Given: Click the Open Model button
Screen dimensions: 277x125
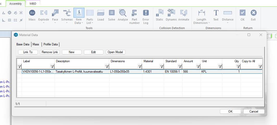Looking at the screenshot, I should point(115,52).
